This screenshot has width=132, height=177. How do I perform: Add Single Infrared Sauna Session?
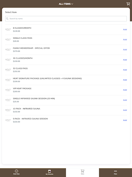click(x=125, y=100)
